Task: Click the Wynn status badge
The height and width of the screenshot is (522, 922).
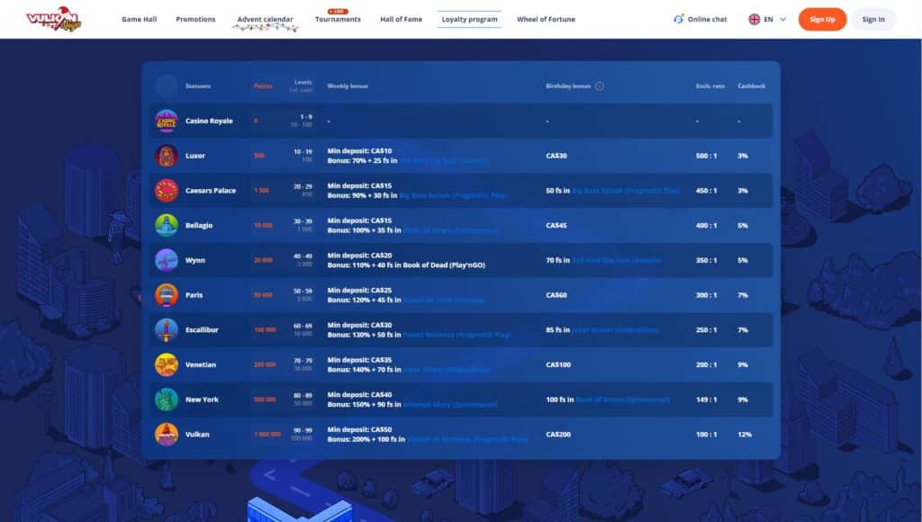Action: tap(167, 260)
